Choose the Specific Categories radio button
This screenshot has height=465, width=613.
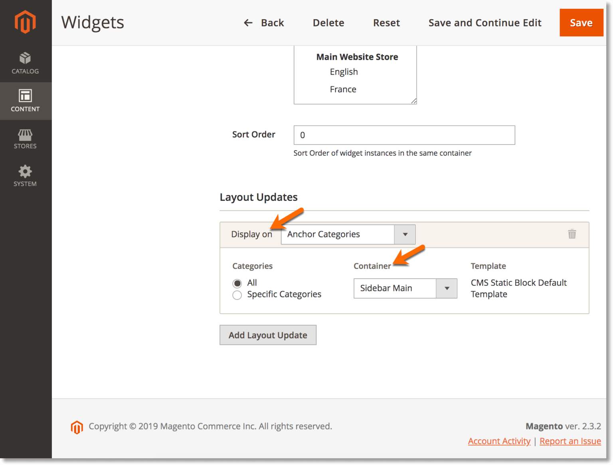coord(237,295)
